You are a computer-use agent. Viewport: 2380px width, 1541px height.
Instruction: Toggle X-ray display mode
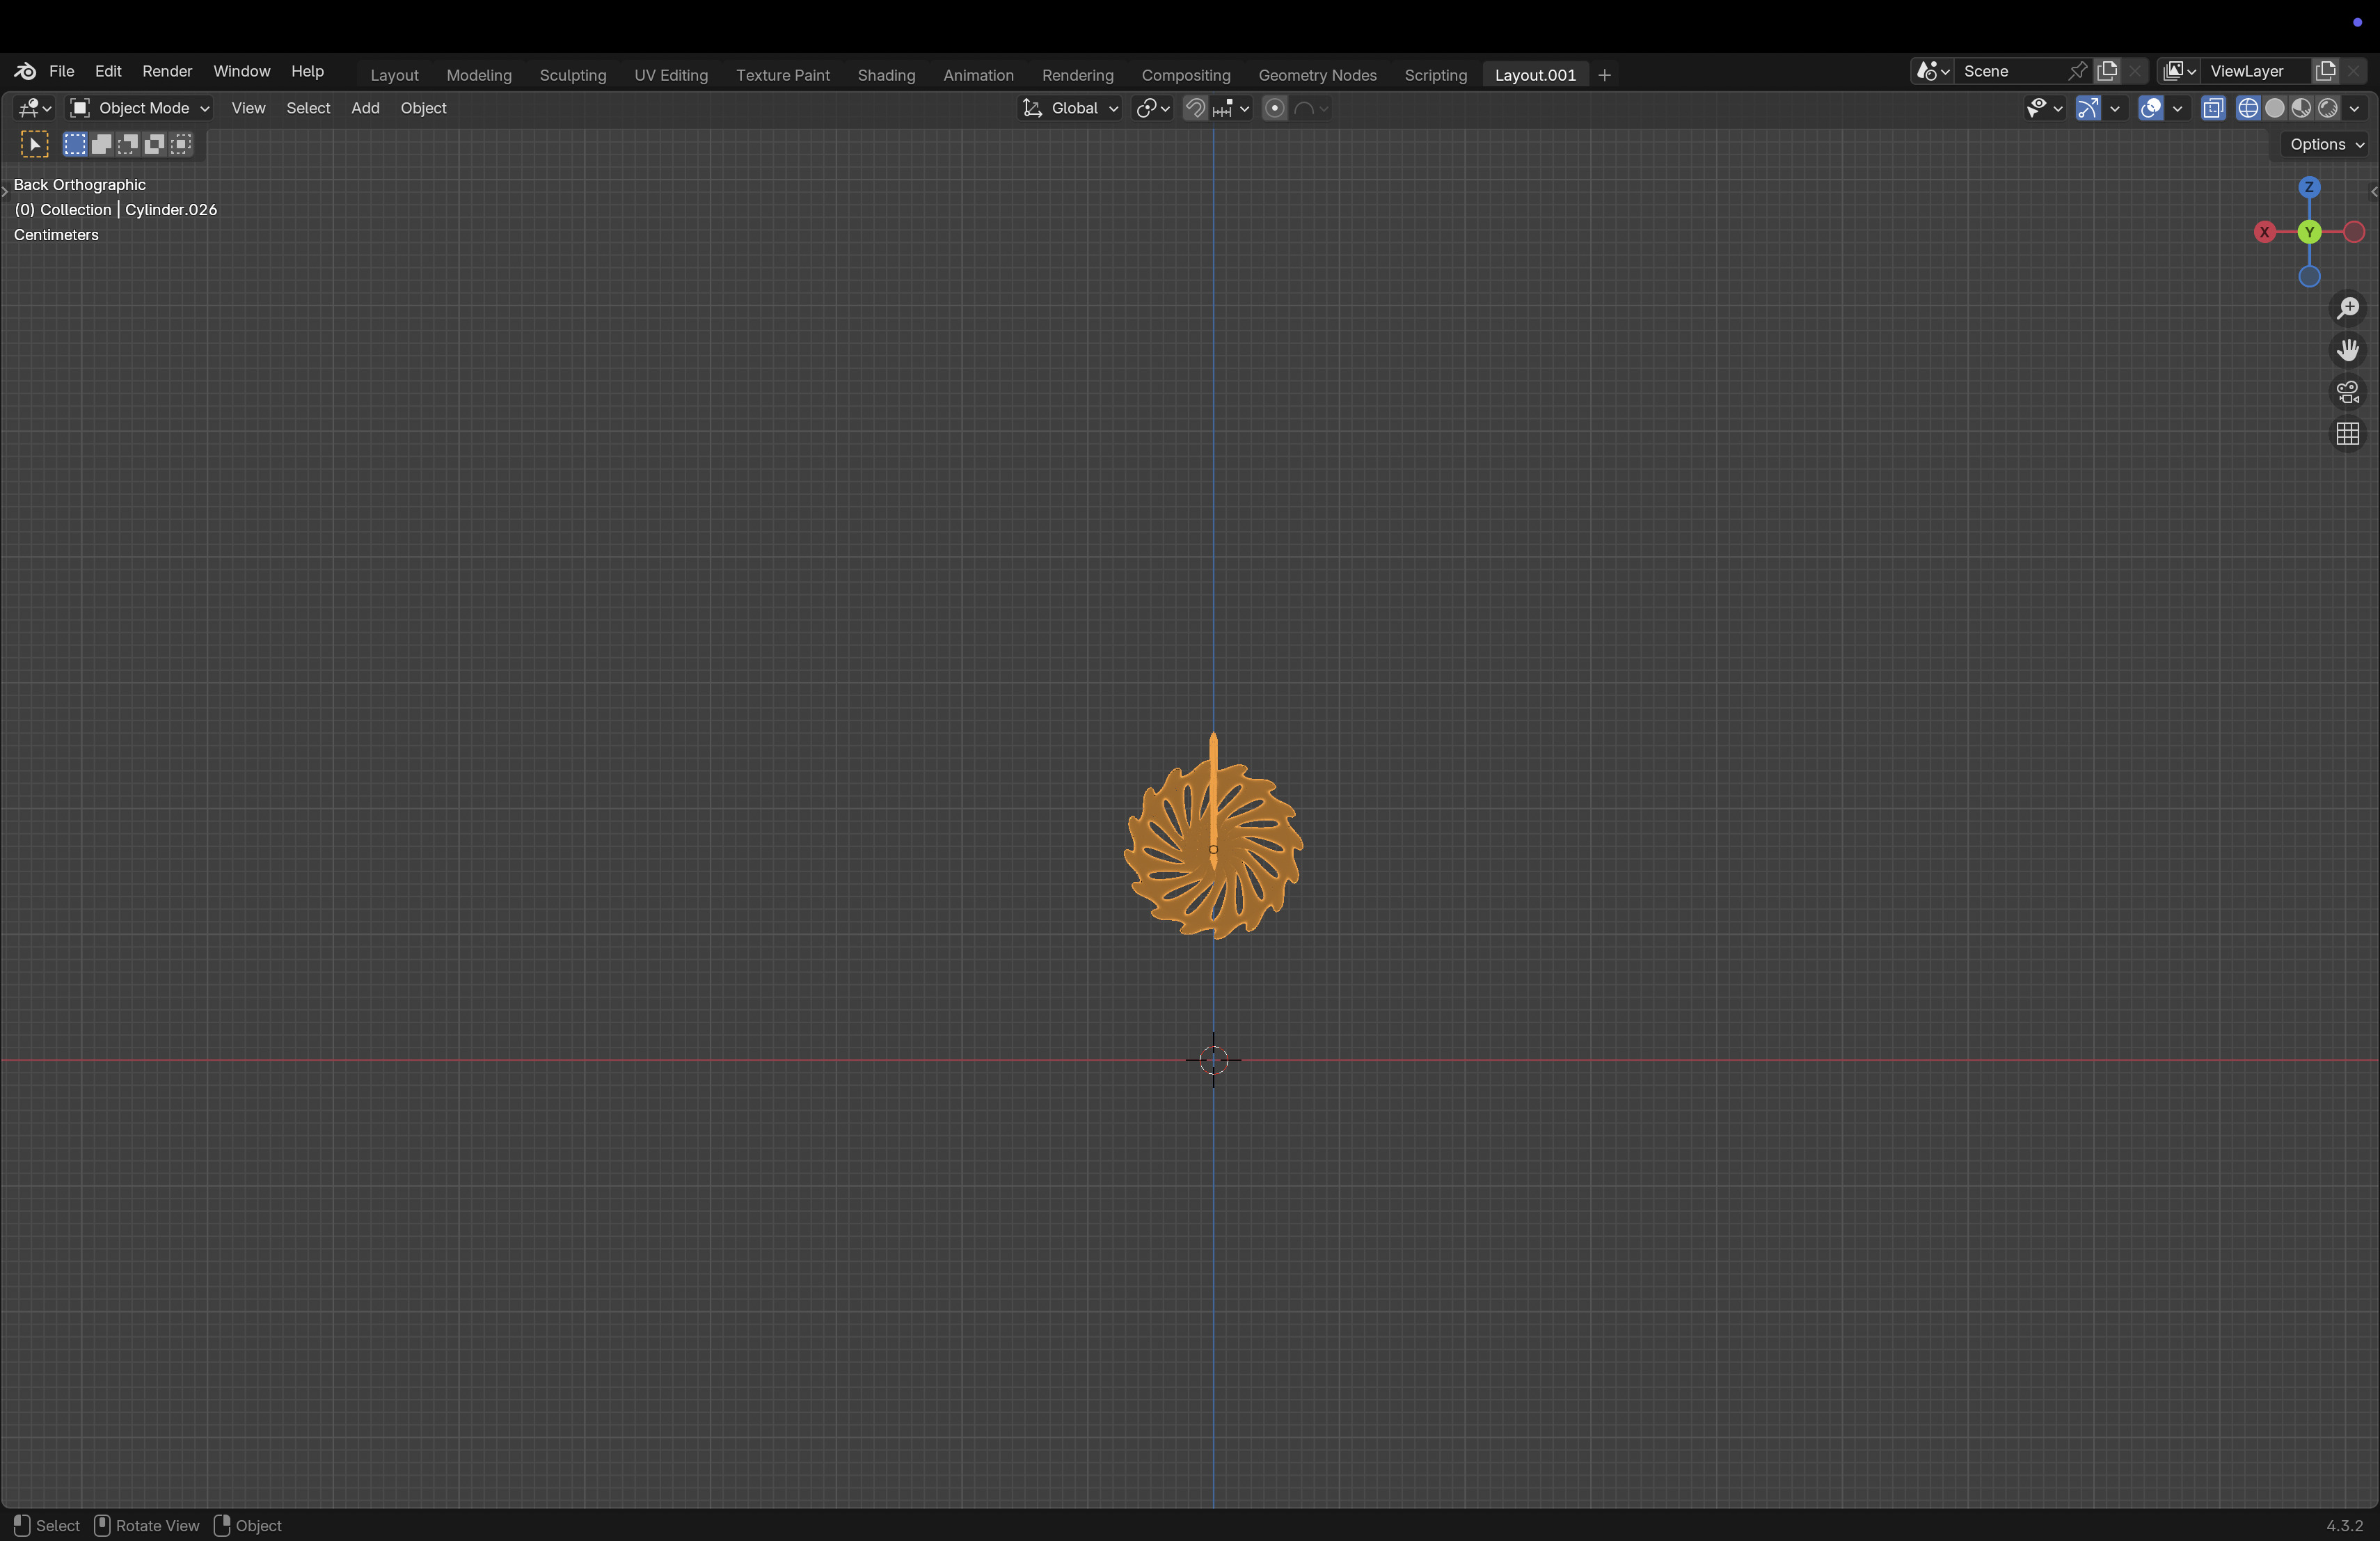tap(2213, 108)
